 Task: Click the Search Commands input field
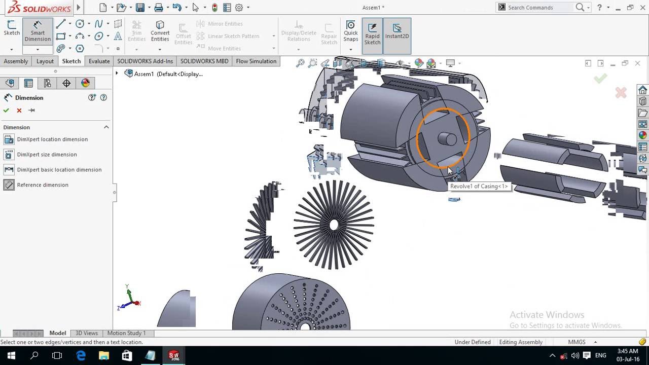540,8
